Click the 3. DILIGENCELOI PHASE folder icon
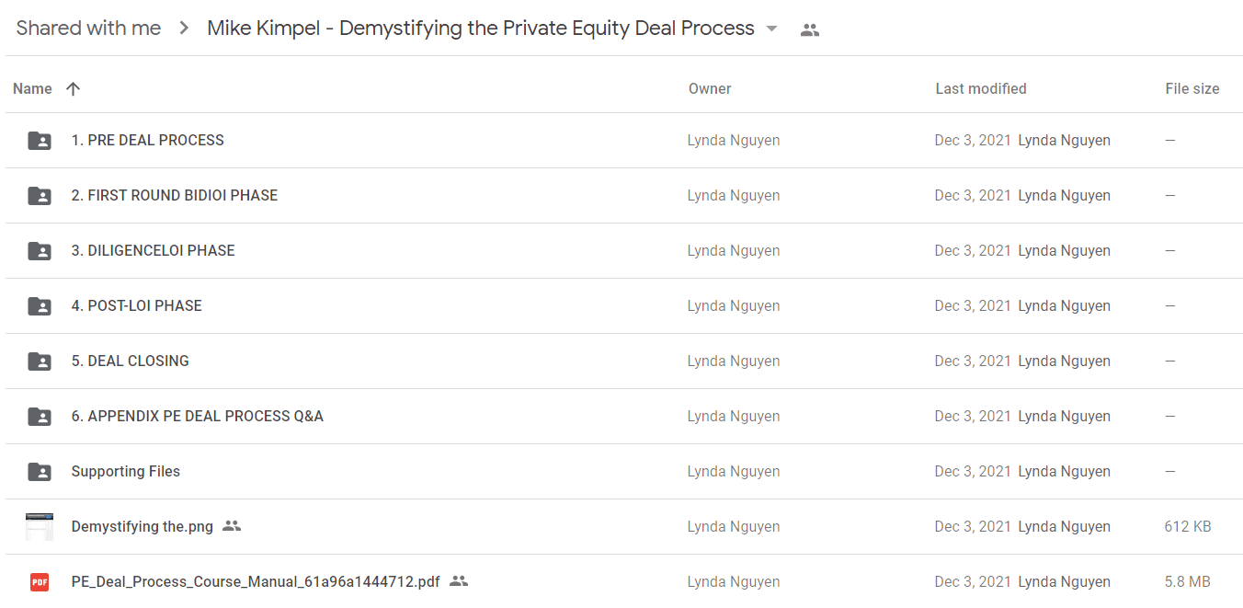Image resolution: width=1243 pixels, height=608 pixels. coord(40,251)
